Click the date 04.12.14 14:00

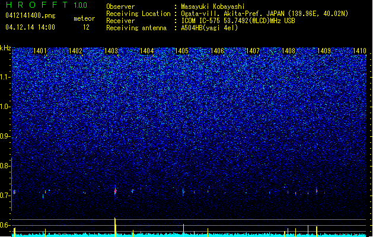30,27
